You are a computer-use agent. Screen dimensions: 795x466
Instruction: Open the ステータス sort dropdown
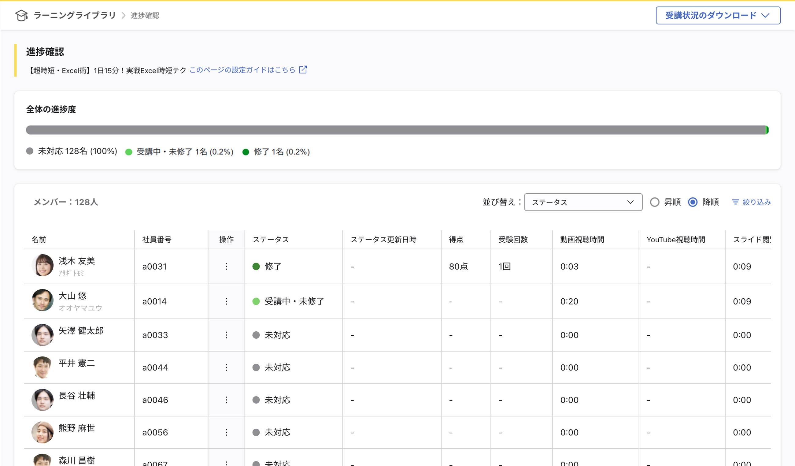click(x=583, y=202)
